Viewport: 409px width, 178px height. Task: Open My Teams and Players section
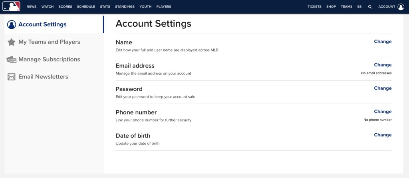54,42
